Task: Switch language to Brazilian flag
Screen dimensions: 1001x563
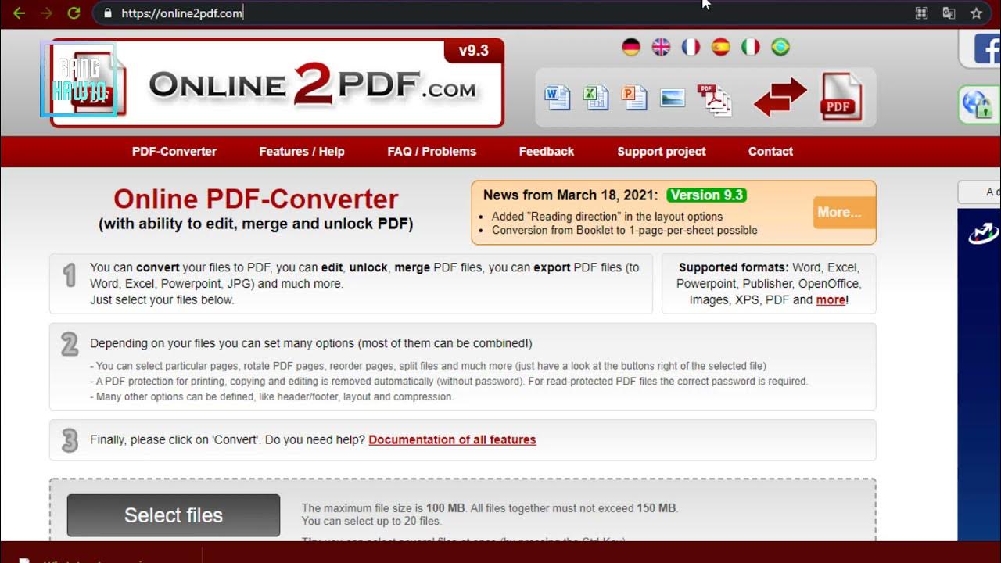Action: click(x=780, y=47)
